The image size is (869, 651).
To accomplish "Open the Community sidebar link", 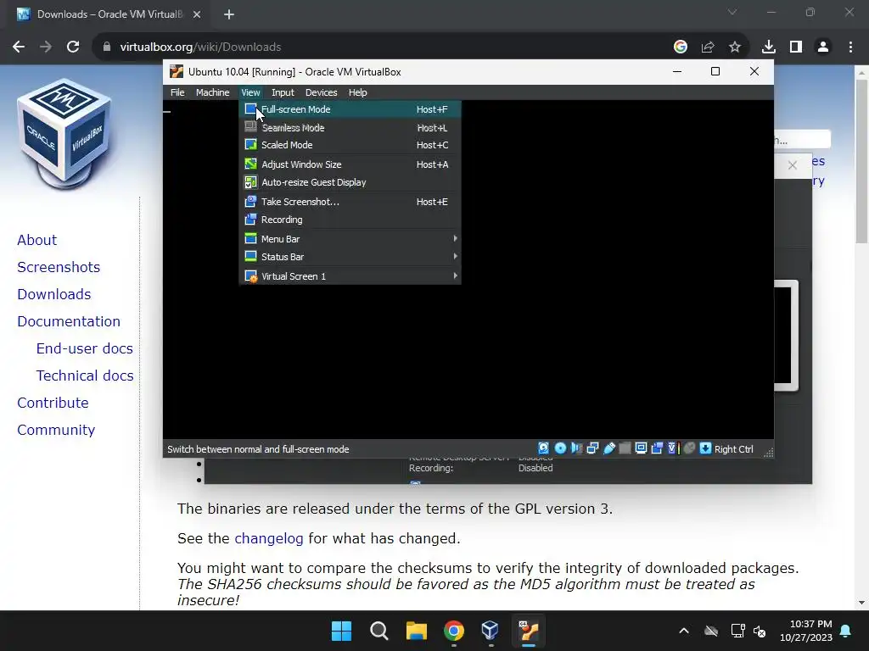I will (x=56, y=430).
